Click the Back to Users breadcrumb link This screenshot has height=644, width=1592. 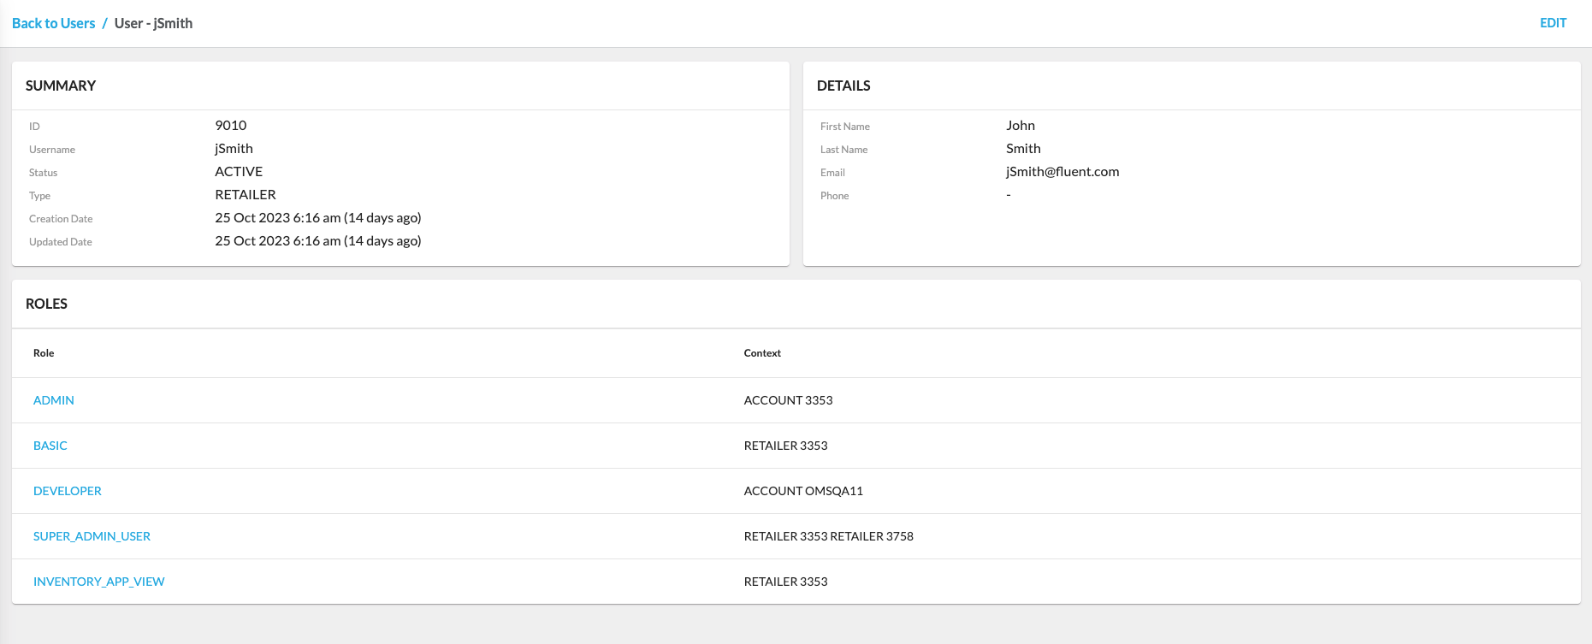click(53, 23)
